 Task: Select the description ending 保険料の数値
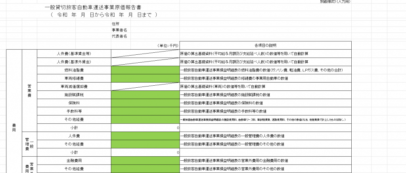(x=265, y=103)
